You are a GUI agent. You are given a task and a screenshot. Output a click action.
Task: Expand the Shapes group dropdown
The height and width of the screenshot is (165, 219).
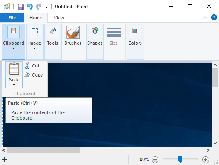pyautogui.click(x=95, y=41)
